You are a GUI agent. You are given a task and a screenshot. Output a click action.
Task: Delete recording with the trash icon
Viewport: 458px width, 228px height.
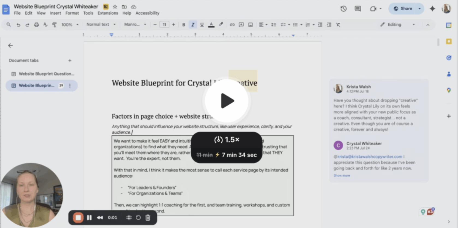148,218
